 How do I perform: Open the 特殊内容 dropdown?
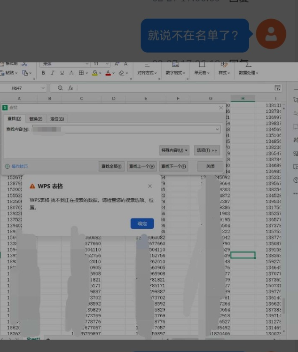point(174,150)
